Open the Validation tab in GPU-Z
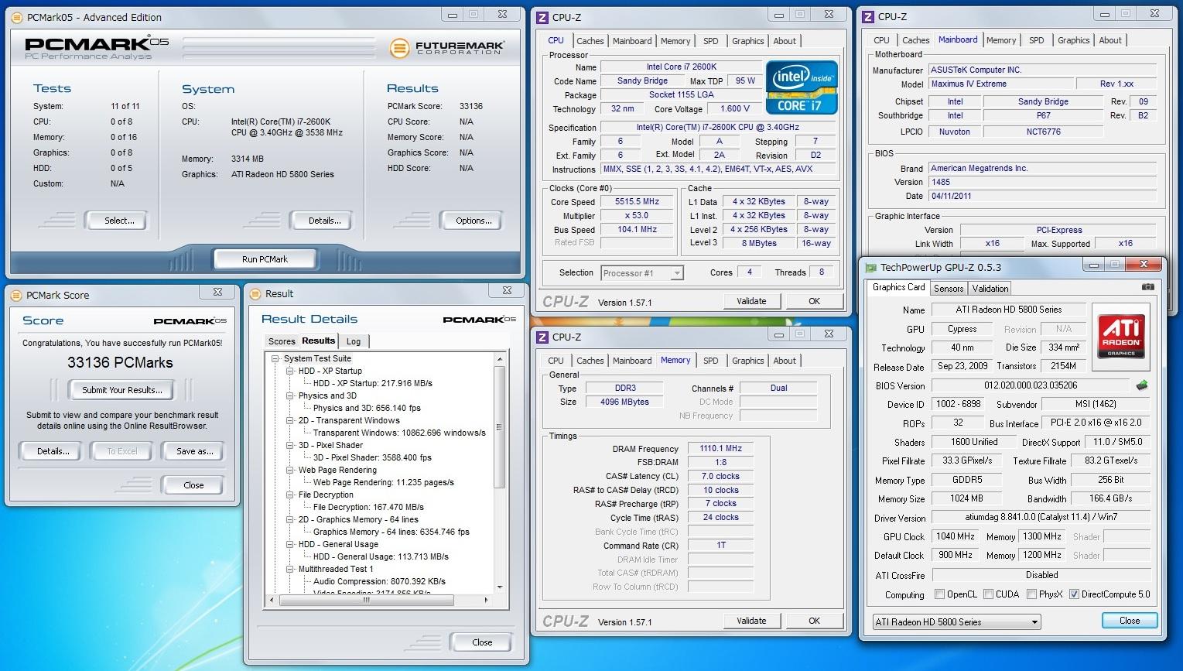This screenshot has width=1183, height=671. 990,288
